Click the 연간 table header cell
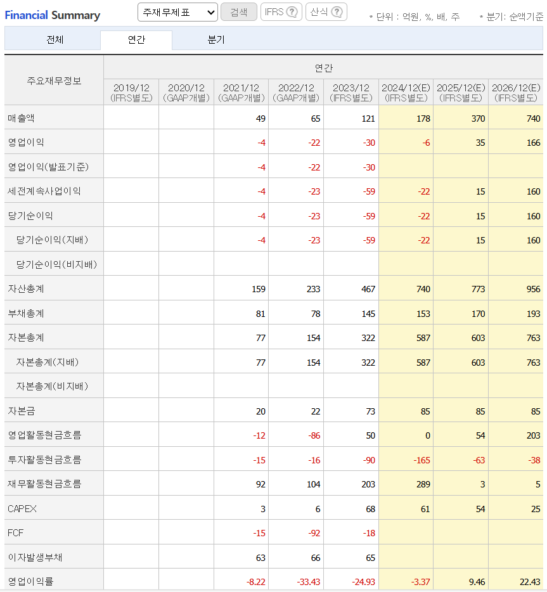 [x=323, y=68]
